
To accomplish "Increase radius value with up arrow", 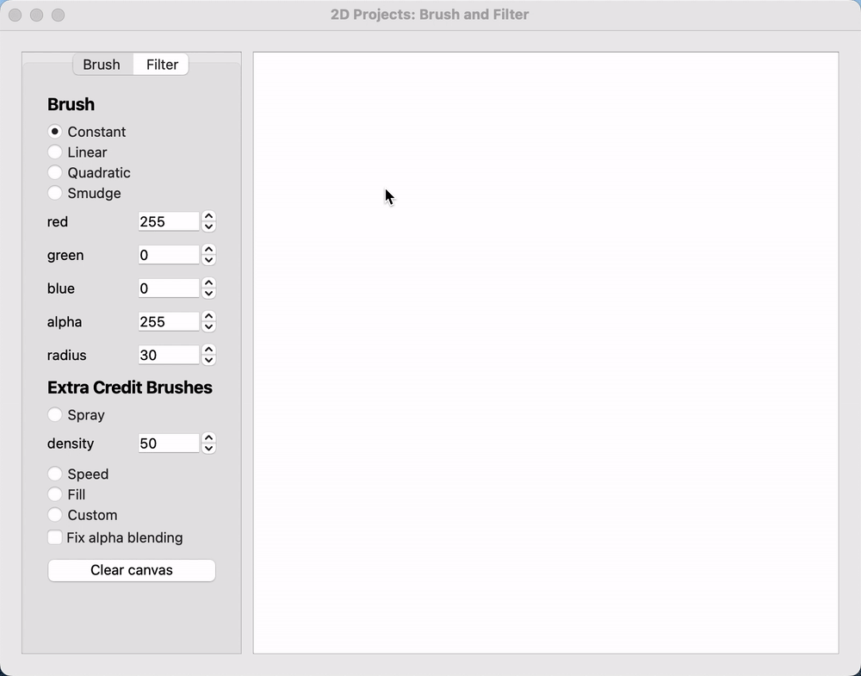I will coord(208,350).
